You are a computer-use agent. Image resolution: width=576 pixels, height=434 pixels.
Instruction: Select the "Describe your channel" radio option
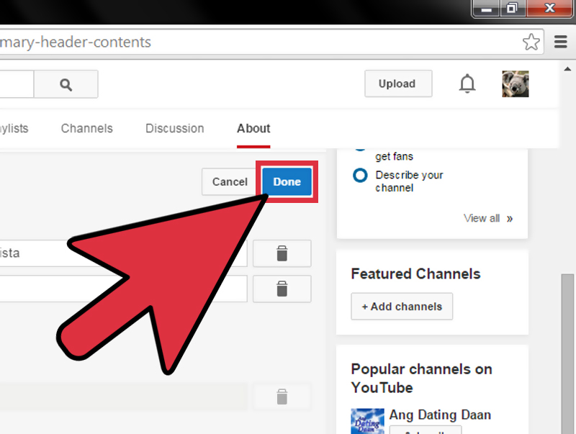click(x=360, y=176)
